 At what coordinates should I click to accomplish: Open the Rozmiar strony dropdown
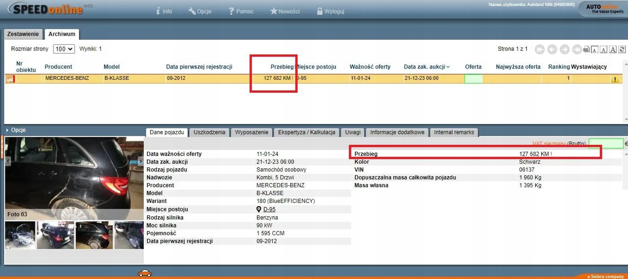pyautogui.click(x=64, y=49)
